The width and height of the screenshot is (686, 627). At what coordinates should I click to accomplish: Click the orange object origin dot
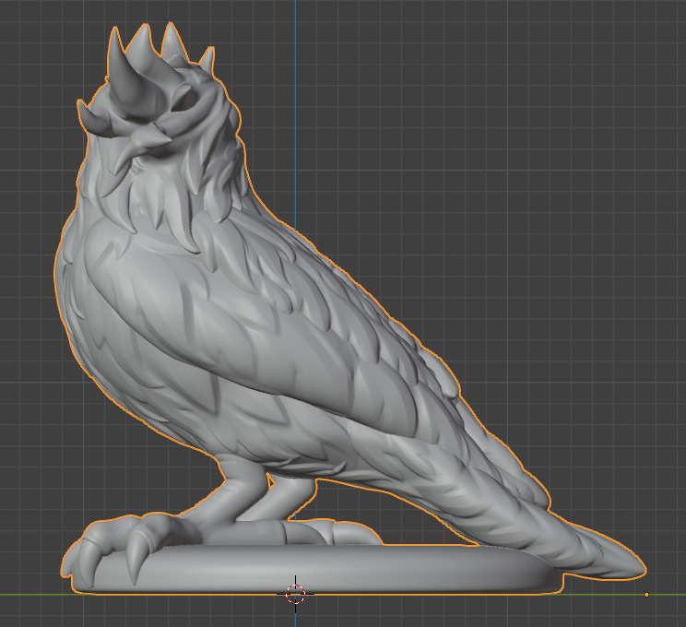point(646,595)
